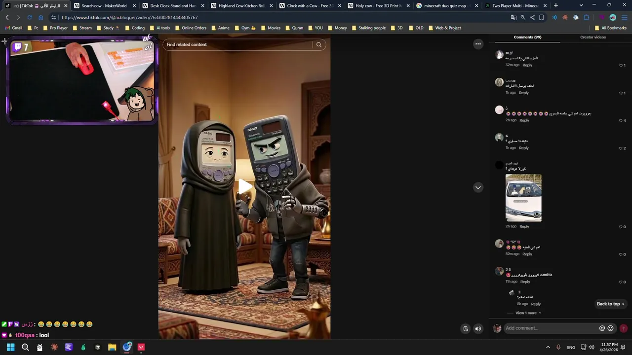The image size is (632, 355).
Task: Reply to the 32m ago comment
Action: click(527, 65)
